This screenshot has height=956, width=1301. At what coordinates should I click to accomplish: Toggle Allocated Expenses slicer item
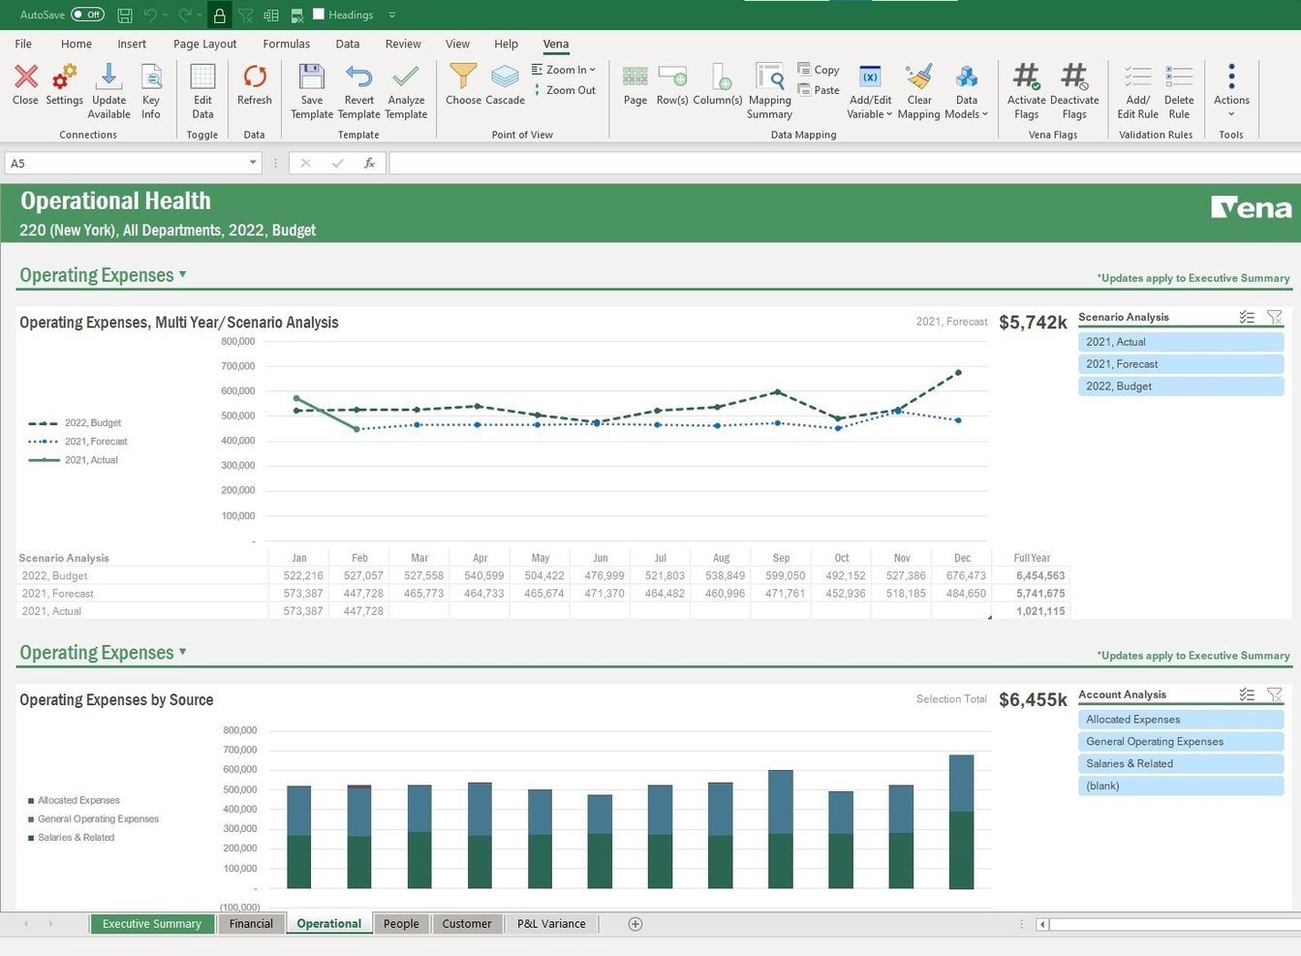(x=1181, y=720)
